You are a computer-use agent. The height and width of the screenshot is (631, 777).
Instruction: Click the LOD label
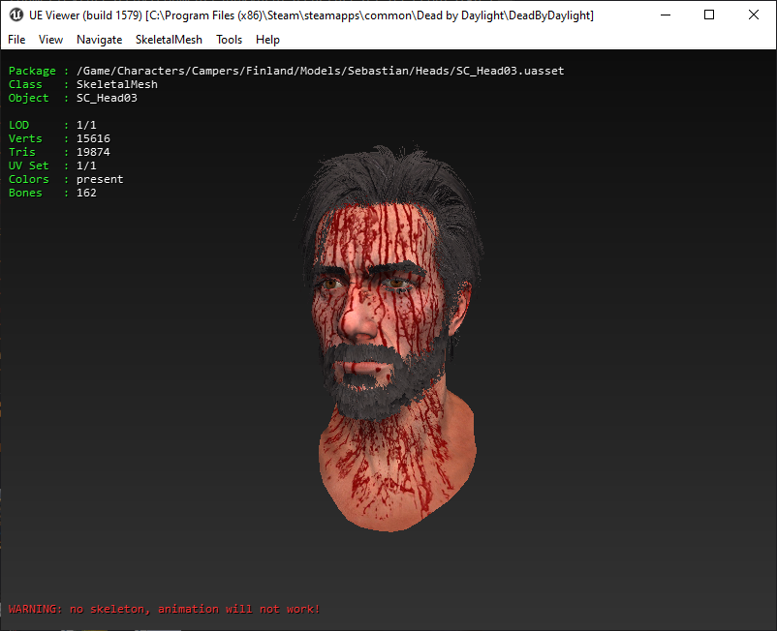point(18,125)
